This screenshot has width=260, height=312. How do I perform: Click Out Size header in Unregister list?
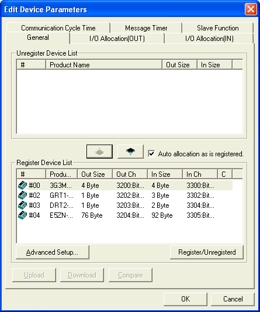(x=179, y=64)
